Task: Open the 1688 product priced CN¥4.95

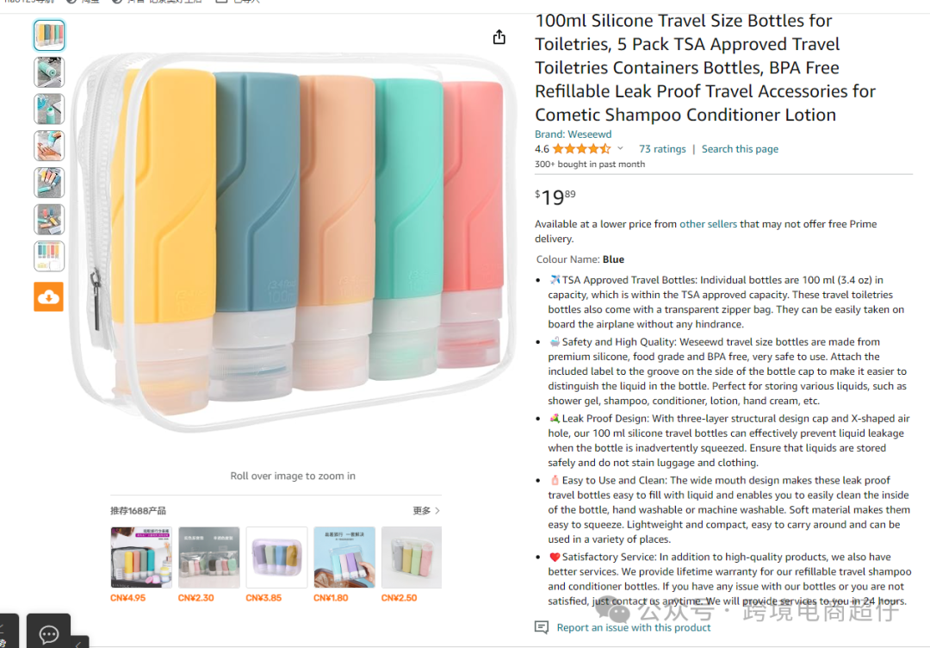Action: pos(141,557)
